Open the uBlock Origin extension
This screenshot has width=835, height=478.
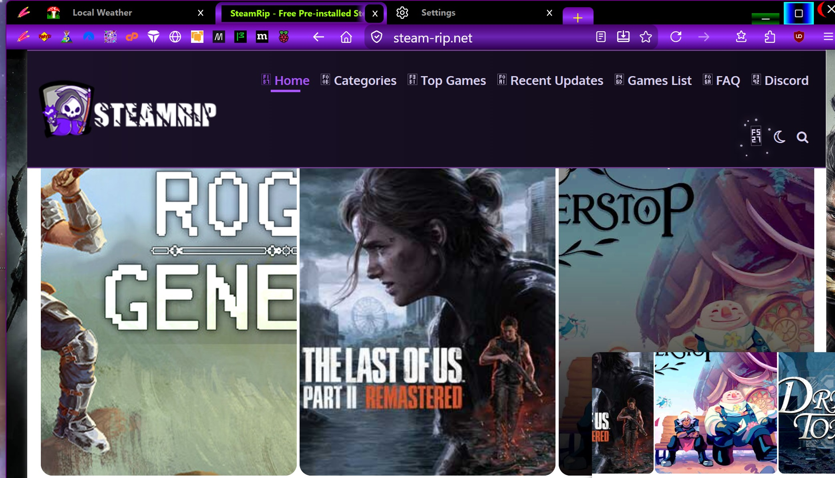pos(799,37)
